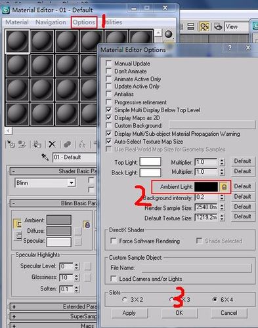This screenshot has width=258, height=328.
Task: Click the Specular Level value field
Action: click(66, 266)
